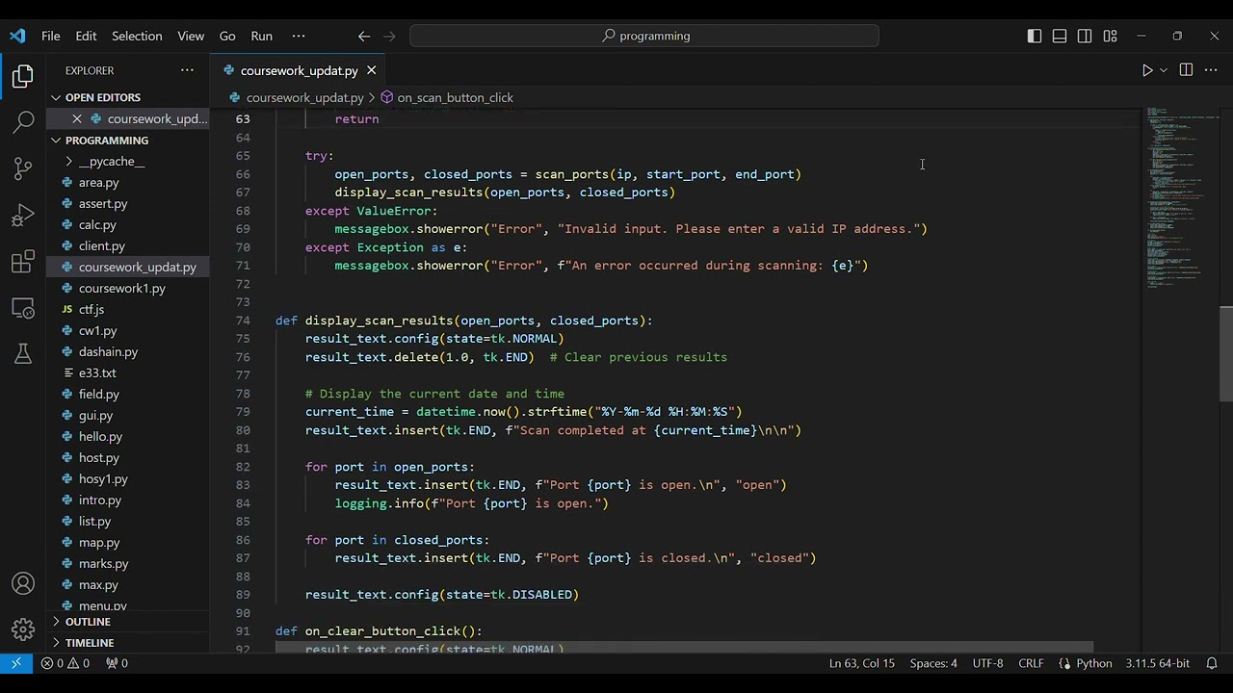Open the Run button dropdown arrow

click(x=1164, y=70)
